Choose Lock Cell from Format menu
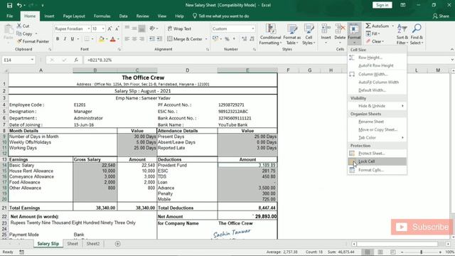The image size is (455, 256). click(x=377, y=161)
